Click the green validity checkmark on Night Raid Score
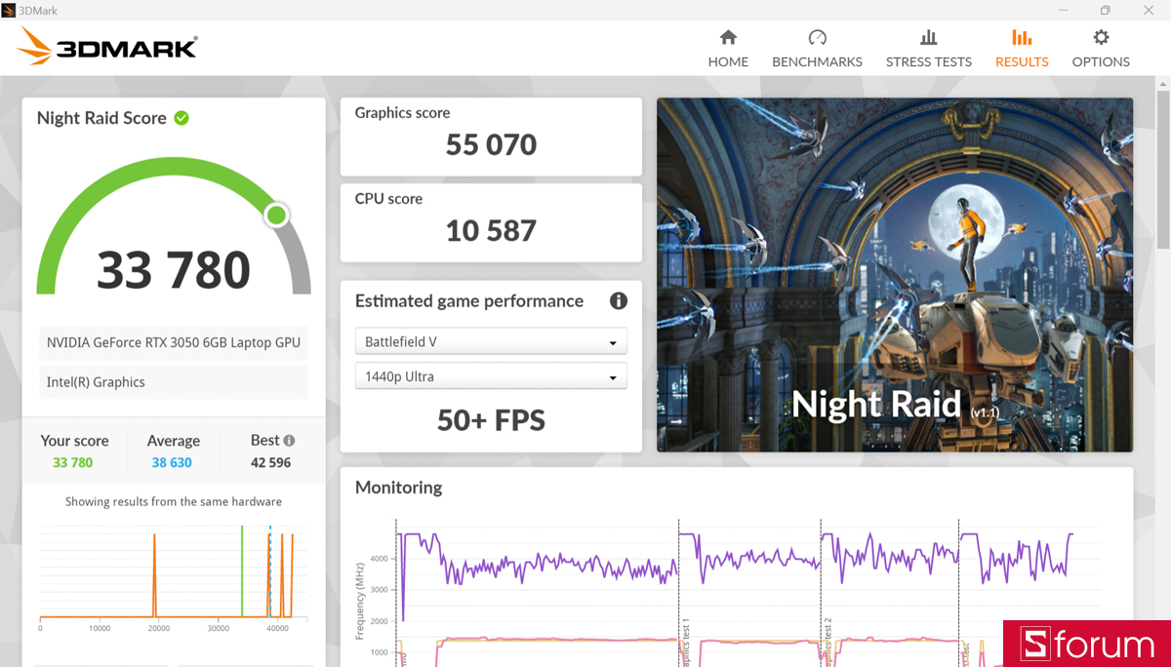 click(181, 118)
